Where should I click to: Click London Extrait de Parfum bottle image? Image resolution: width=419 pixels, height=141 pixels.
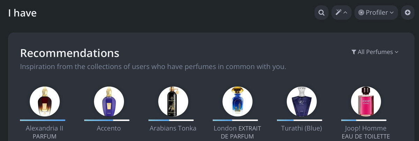[x=237, y=101]
